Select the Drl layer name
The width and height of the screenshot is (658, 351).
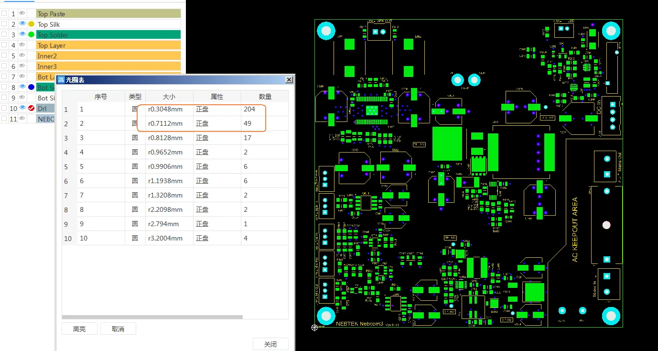coord(46,109)
